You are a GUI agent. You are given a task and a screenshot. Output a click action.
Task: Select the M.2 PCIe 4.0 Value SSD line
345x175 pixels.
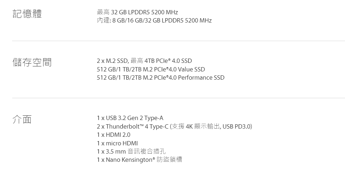151,69
